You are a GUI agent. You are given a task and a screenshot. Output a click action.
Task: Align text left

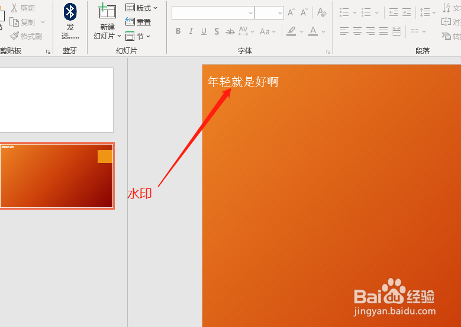[344, 31]
